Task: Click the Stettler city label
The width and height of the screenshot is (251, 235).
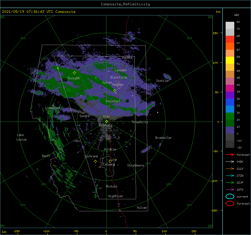Action: click(163, 81)
